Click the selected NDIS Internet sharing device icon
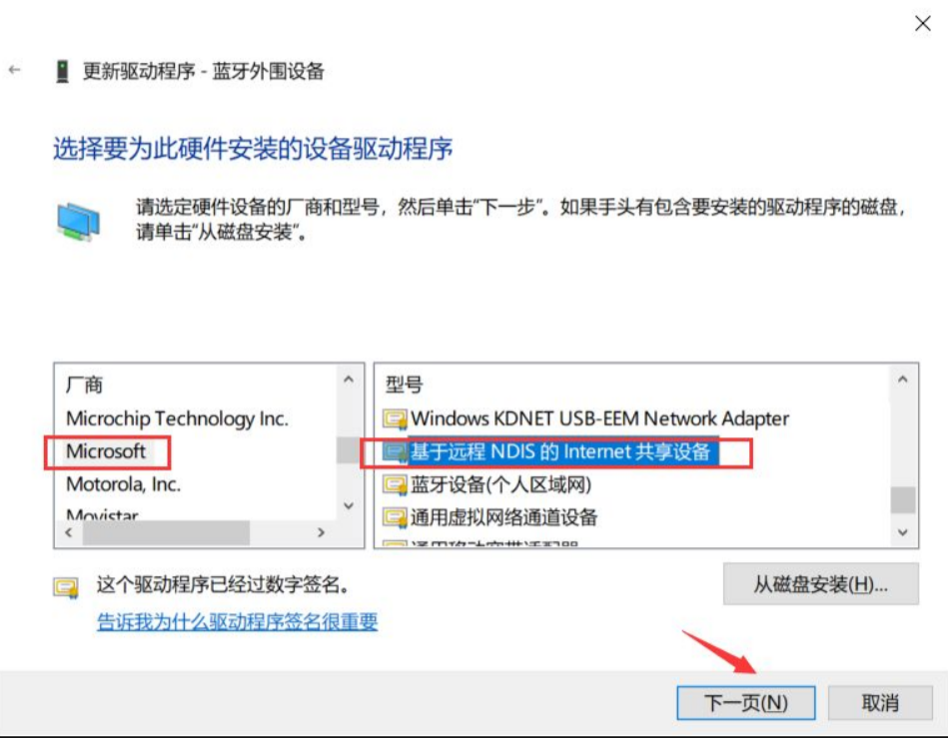This screenshot has width=948, height=738. pos(395,452)
